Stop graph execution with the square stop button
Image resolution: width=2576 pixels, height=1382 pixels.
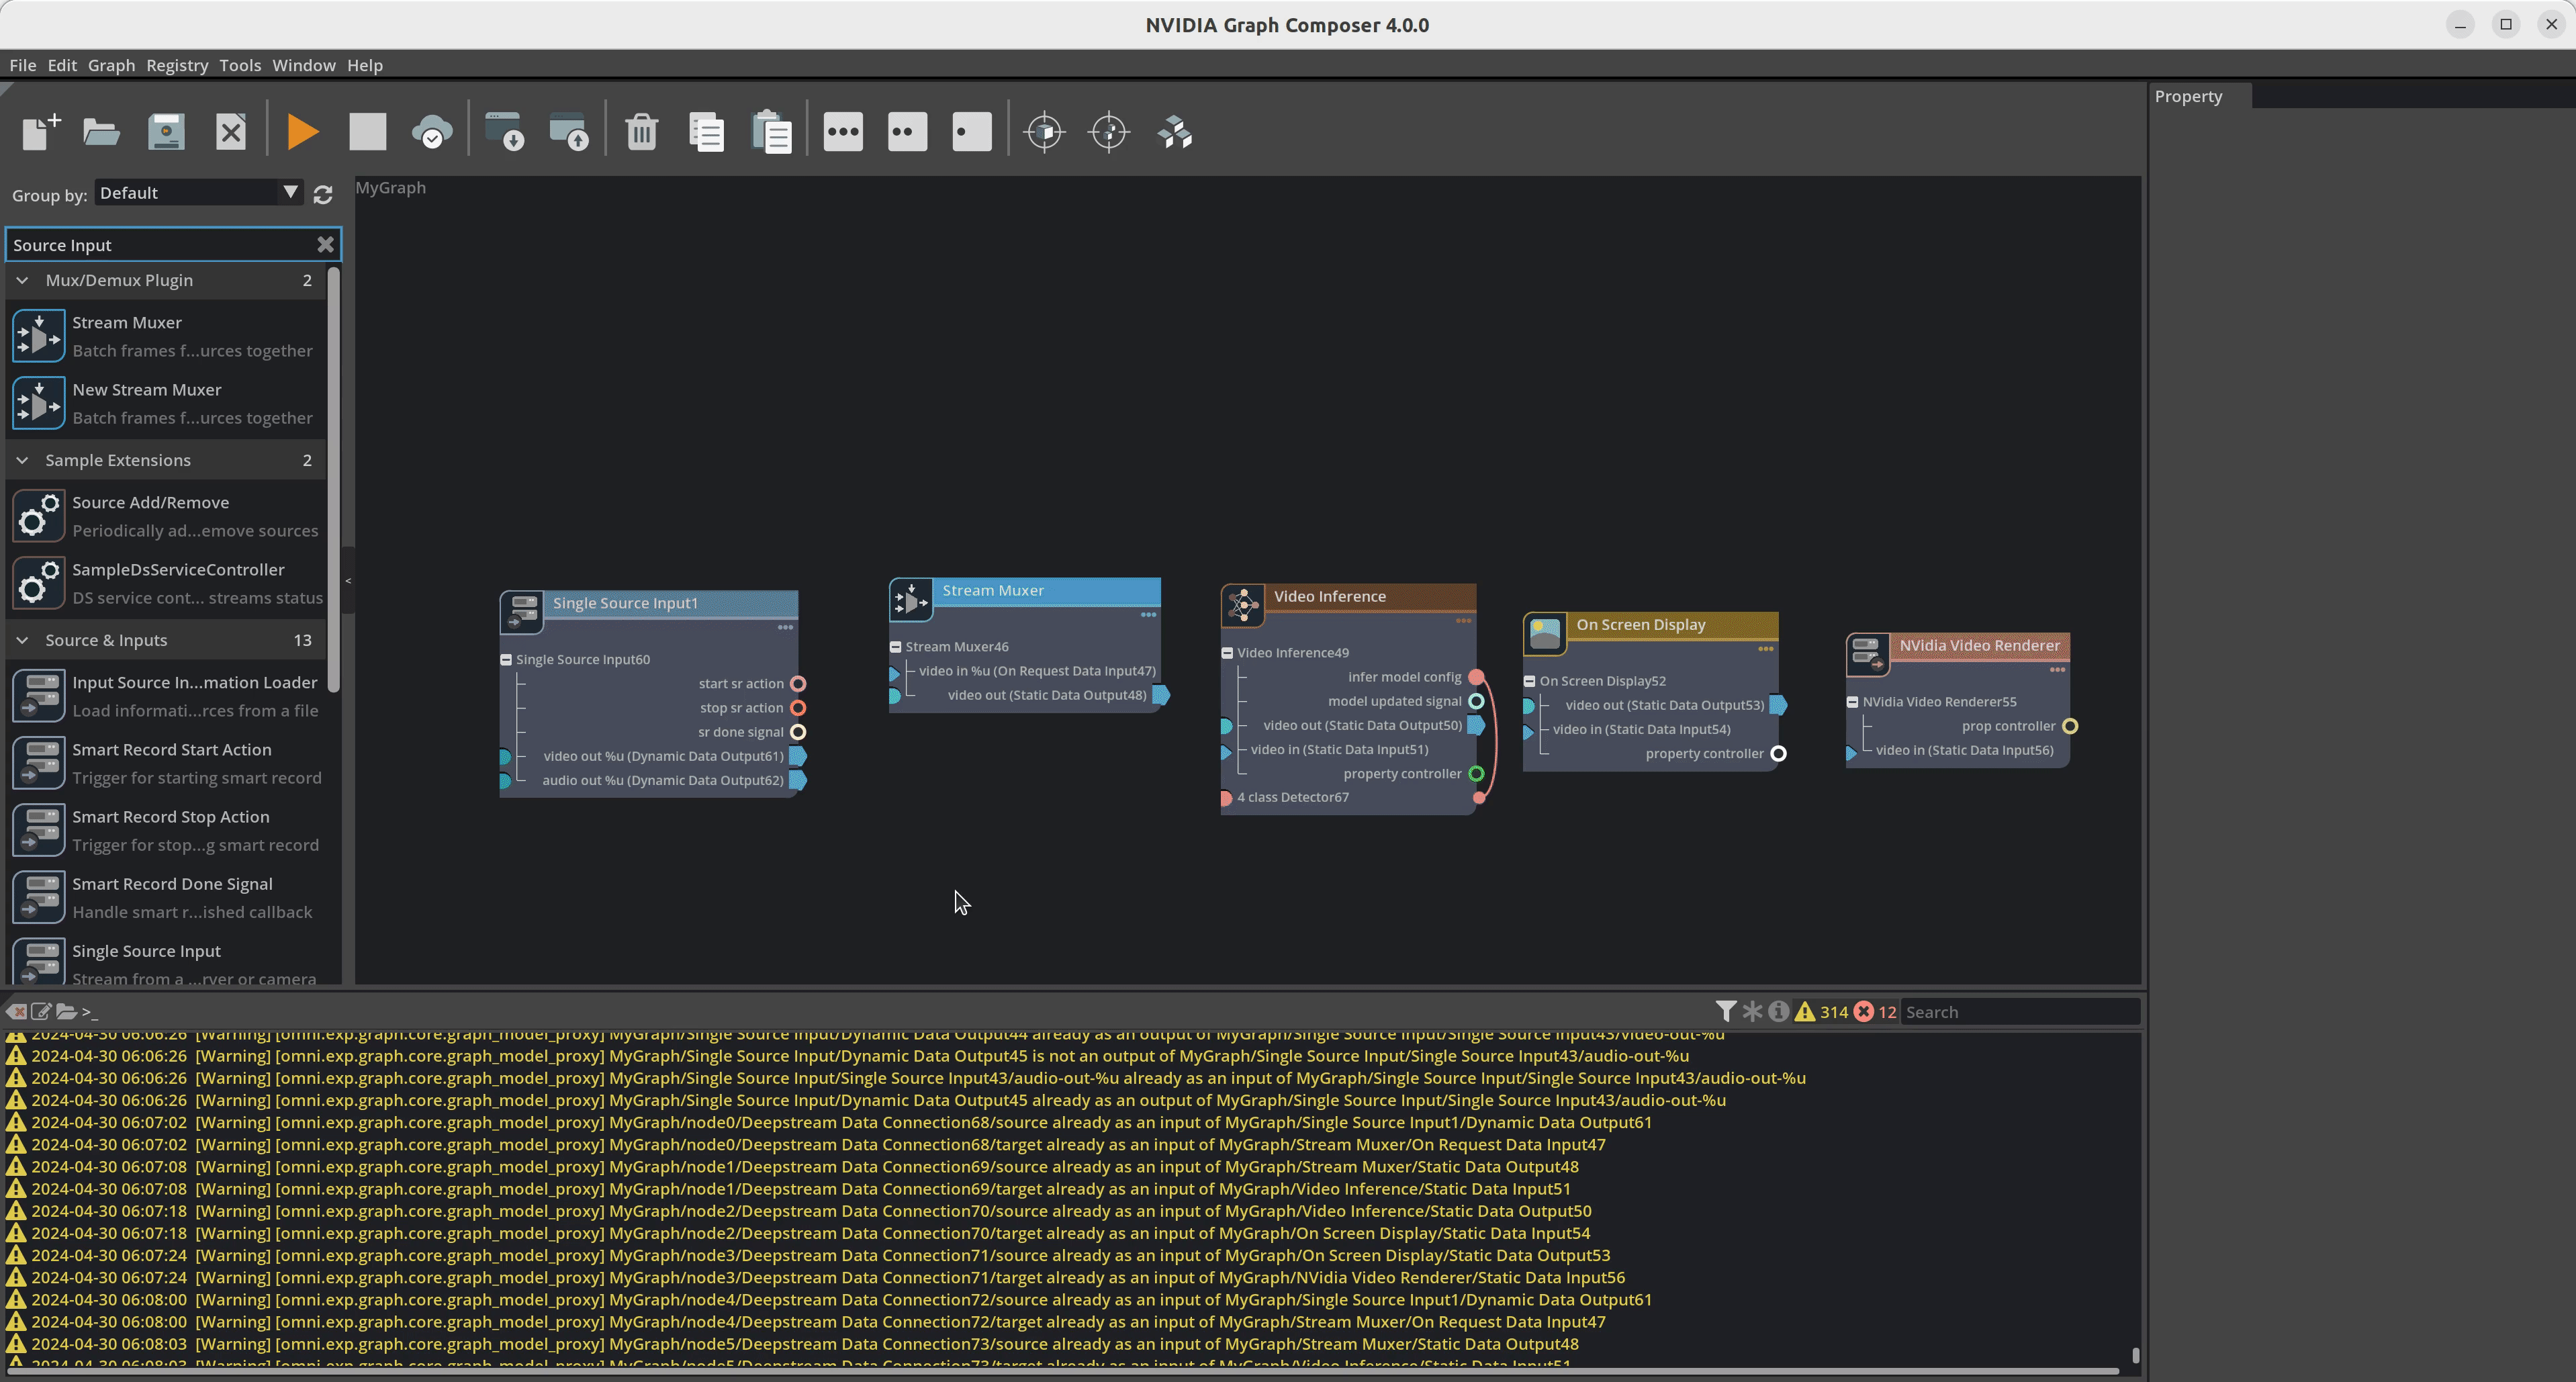[367, 131]
